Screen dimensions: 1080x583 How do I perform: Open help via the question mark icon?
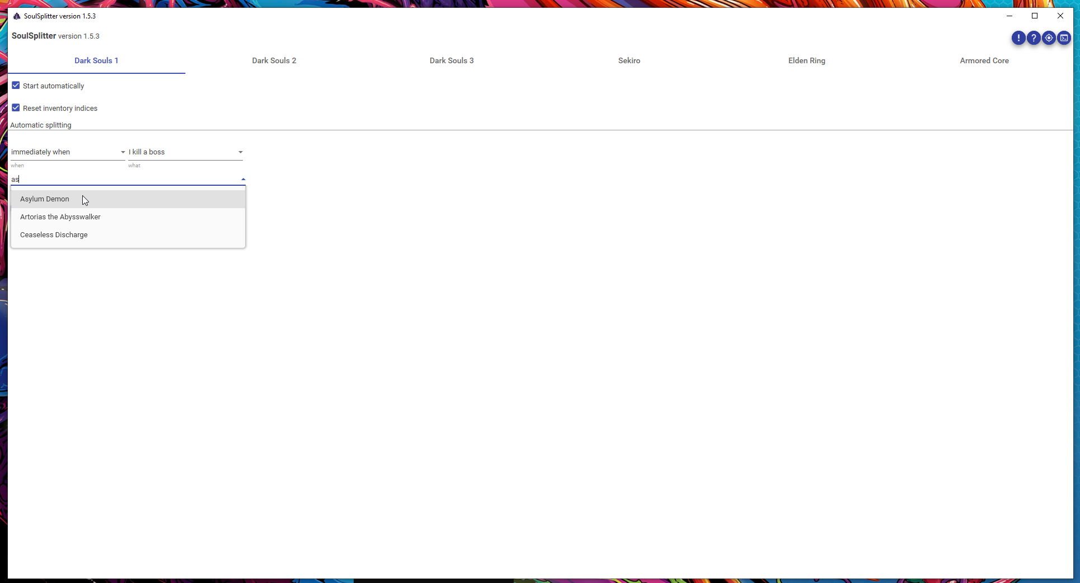[x=1034, y=38]
